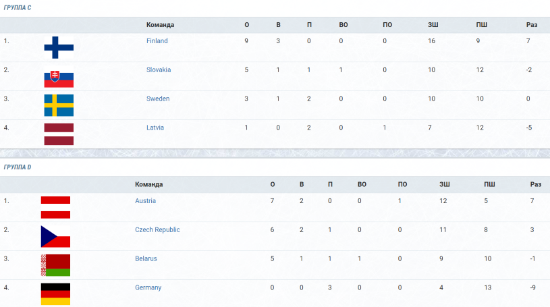Click the Austria flag icon
Image resolution: width=550 pixels, height=307 pixels.
pyautogui.click(x=55, y=207)
